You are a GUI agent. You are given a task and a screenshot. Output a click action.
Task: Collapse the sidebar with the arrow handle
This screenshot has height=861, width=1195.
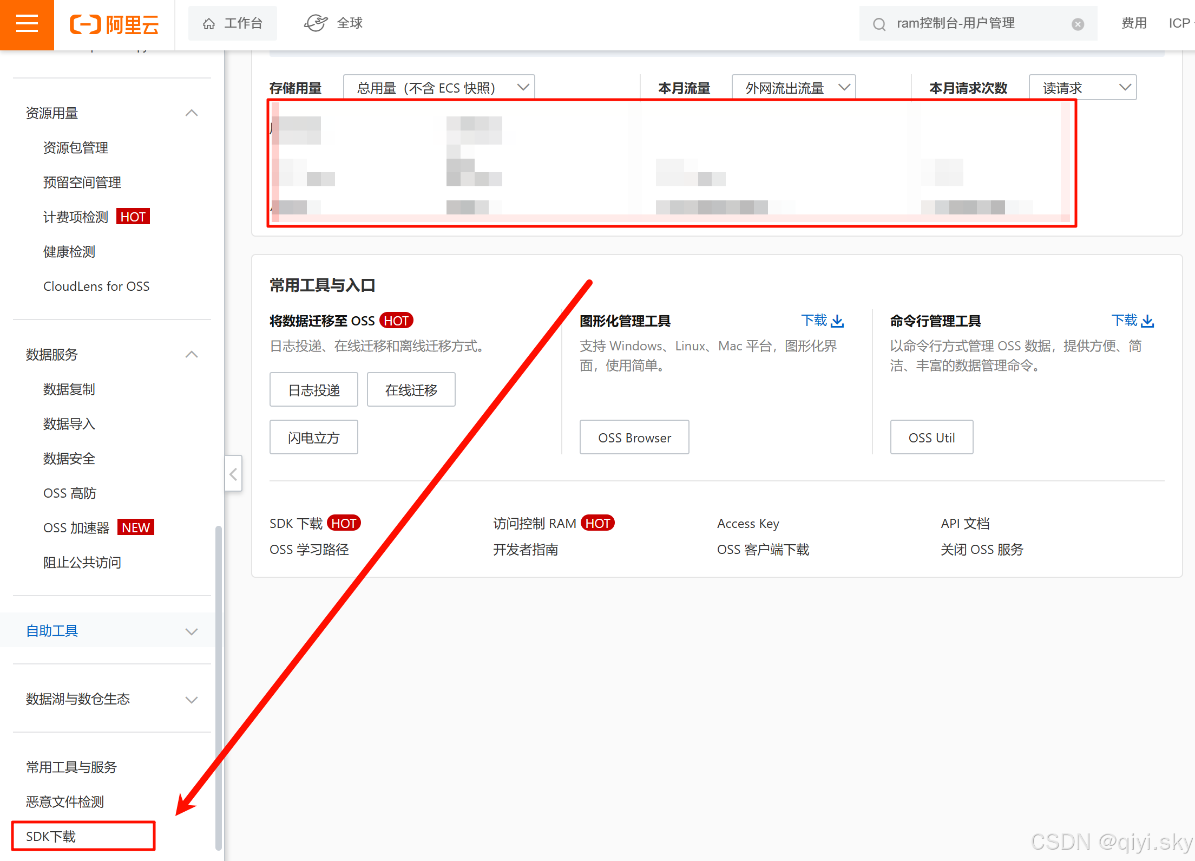[233, 473]
